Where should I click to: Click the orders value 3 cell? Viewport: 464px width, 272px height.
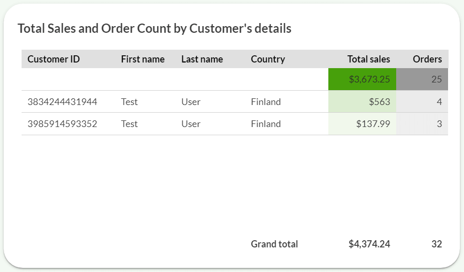pyautogui.click(x=422, y=123)
